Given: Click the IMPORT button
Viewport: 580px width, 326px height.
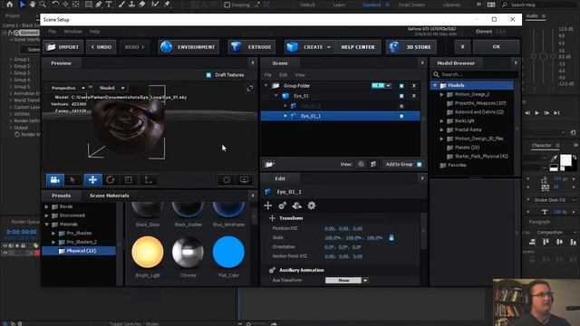Looking at the screenshot, I should click(x=63, y=47).
